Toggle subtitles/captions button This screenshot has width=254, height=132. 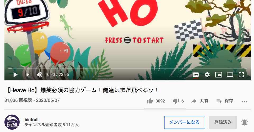pos(196,75)
